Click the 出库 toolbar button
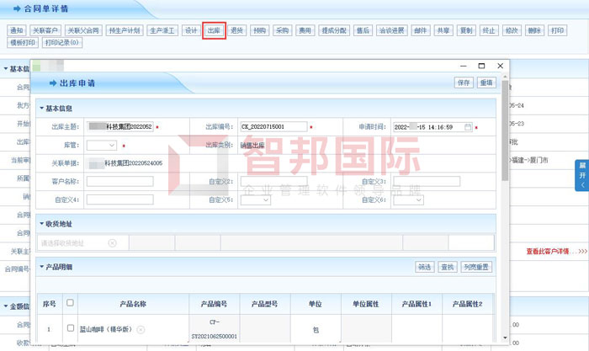 (214, 30)
